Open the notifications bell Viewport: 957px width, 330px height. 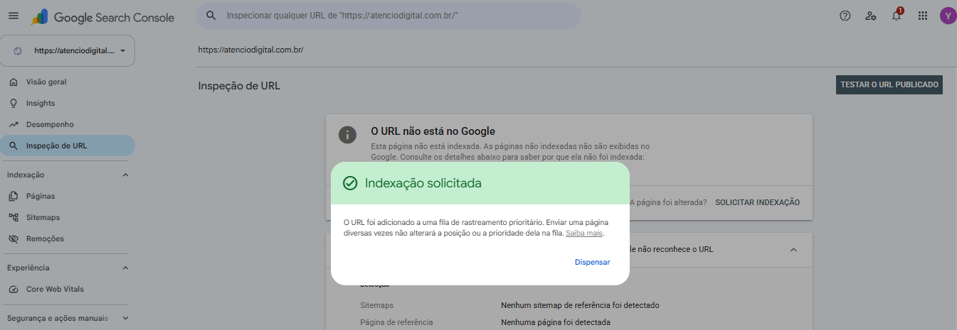(x=897, y=16)
